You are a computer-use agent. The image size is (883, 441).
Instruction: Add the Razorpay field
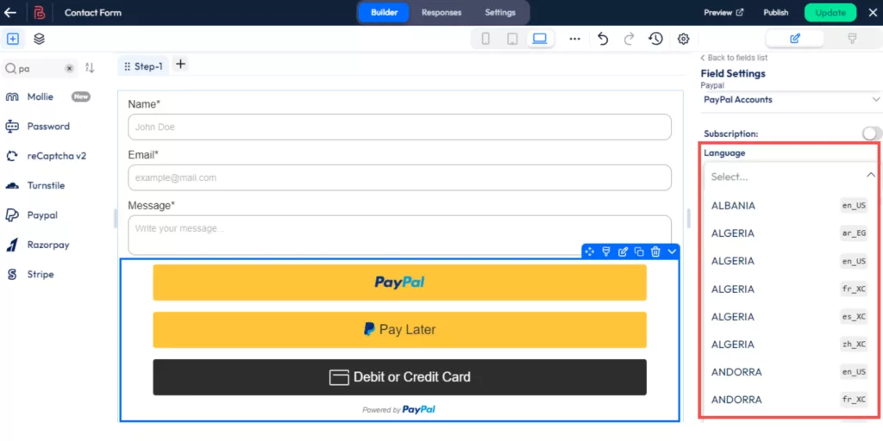(x=37, y=245)
